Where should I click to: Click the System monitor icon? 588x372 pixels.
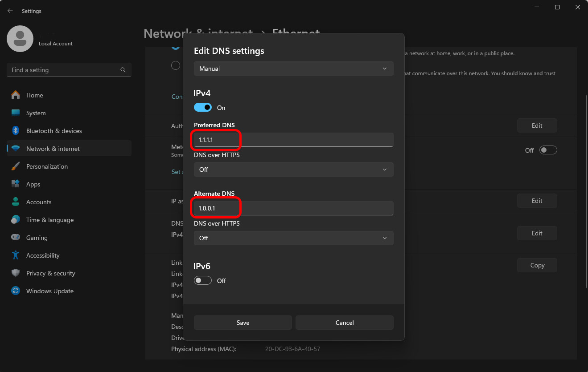coord(16,113)
